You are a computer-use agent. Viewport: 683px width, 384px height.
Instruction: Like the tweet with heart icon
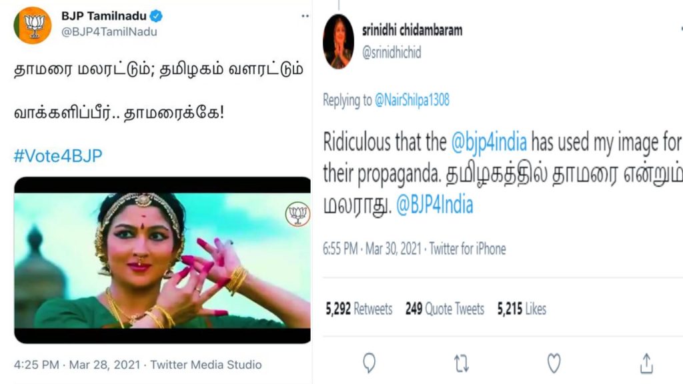point(554,363)
